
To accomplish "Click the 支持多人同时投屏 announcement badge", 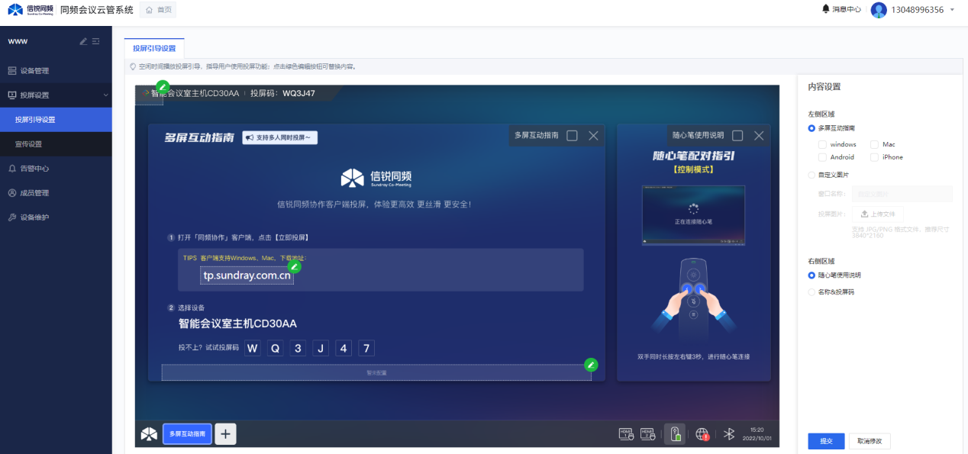I will [280, 137].
